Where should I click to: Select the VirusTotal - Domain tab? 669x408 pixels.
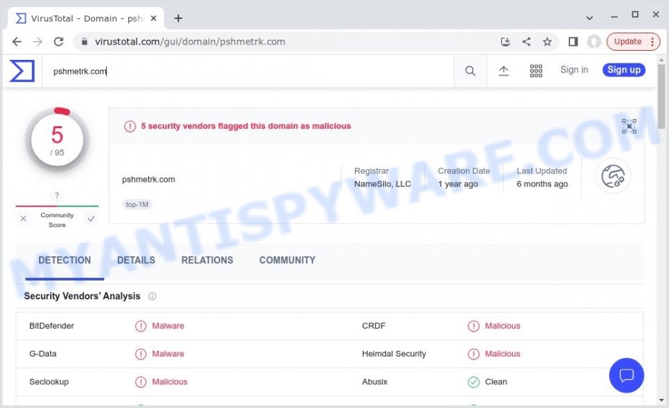pos(86,18)
